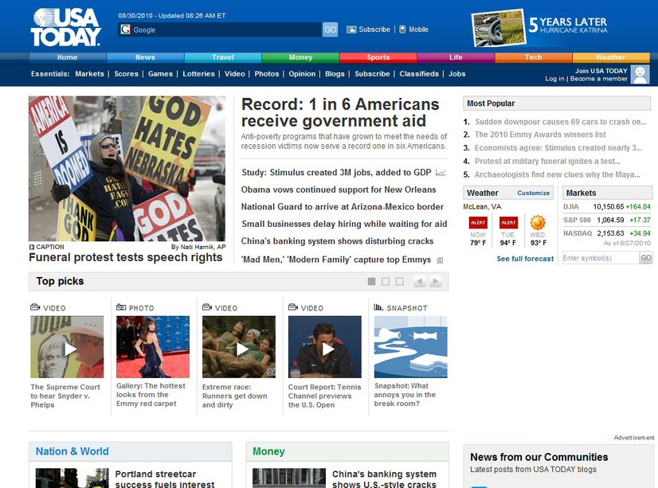Open the Travel tab
658x488 pixels.
tap(223, 57)
